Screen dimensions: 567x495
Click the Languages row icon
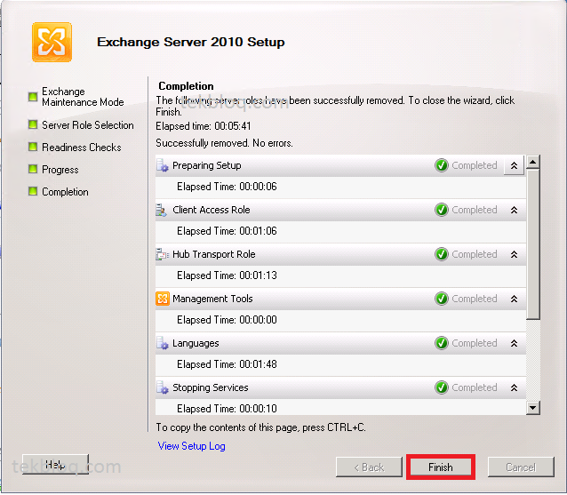pos(163,344)
